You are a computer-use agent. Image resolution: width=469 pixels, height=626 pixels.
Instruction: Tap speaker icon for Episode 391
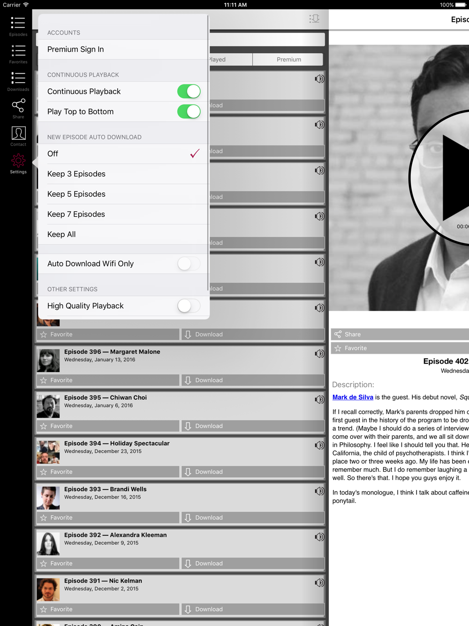pyautogui.click(x=319, y=583)
